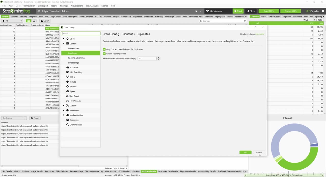Screen dimensions: 326x177
Task: Collapse the Content tree node
Action: pyautogui.click(x=64, y=43)
